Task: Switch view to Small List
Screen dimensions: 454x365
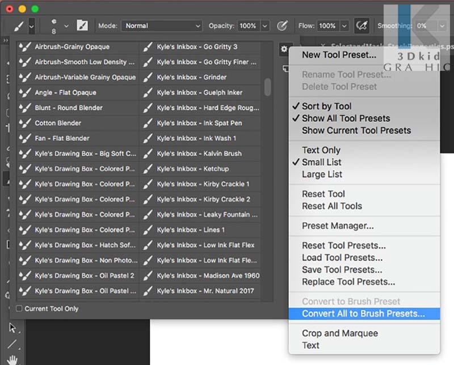Action: 364,162
